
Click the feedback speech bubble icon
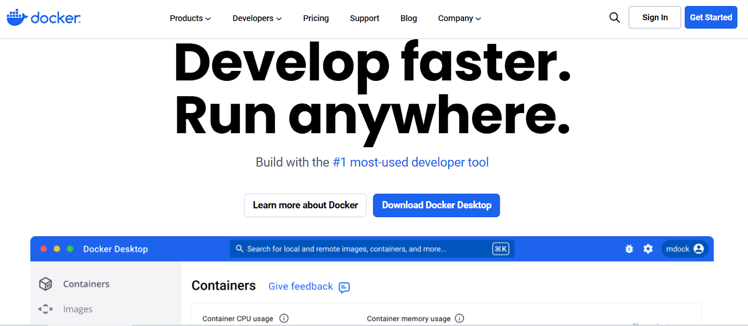(344, 287)
